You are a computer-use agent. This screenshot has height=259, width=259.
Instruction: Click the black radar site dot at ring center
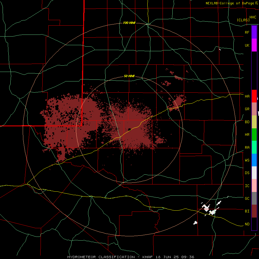tap(130, 129)
